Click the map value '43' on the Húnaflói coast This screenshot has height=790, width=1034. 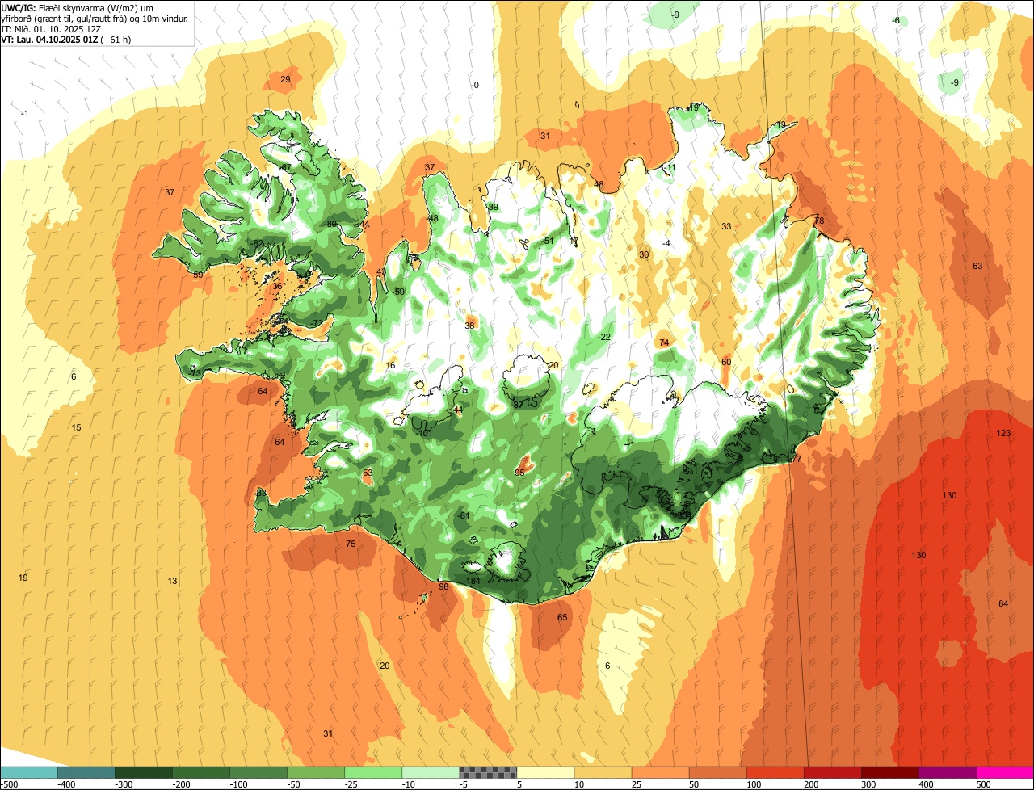click(381, 272)
